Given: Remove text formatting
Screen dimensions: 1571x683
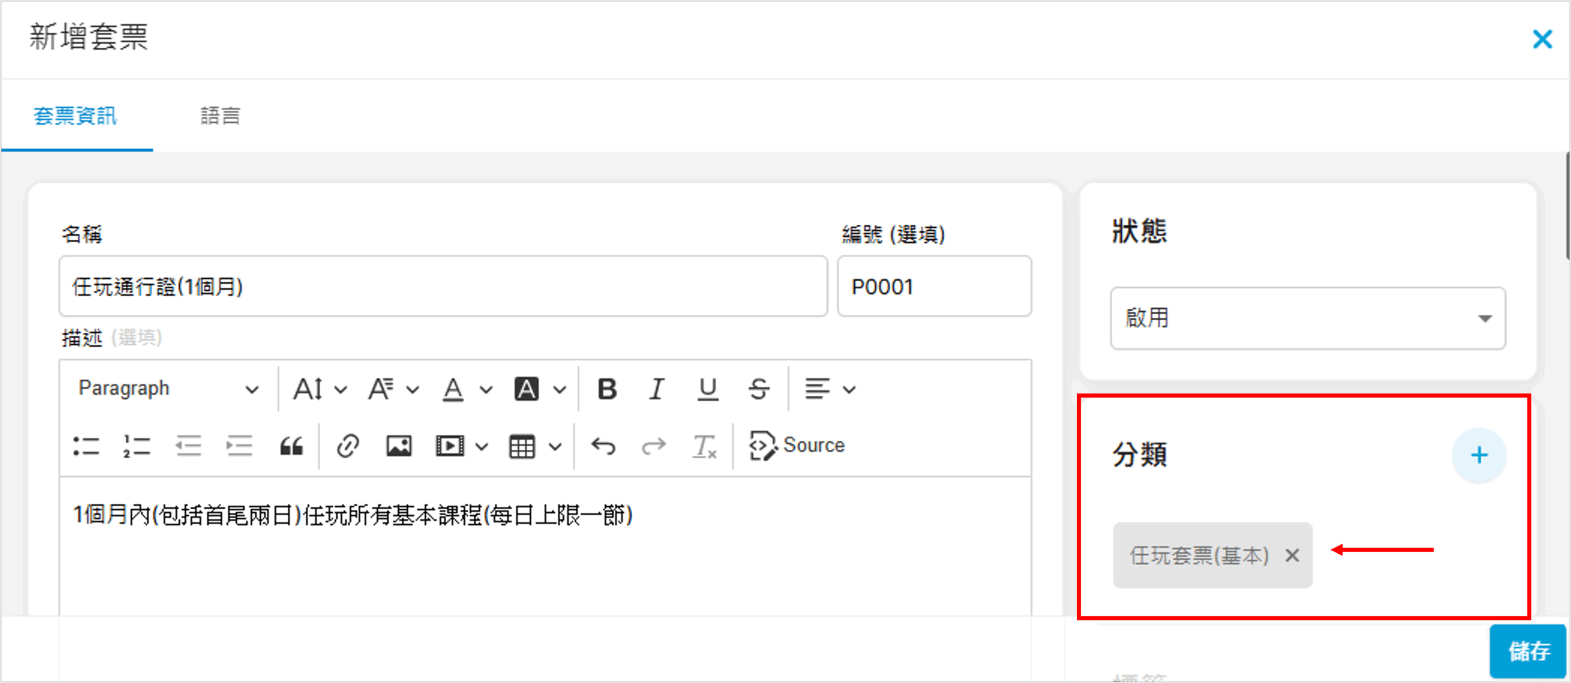Looking at the screenshot, I should (704, 446).
